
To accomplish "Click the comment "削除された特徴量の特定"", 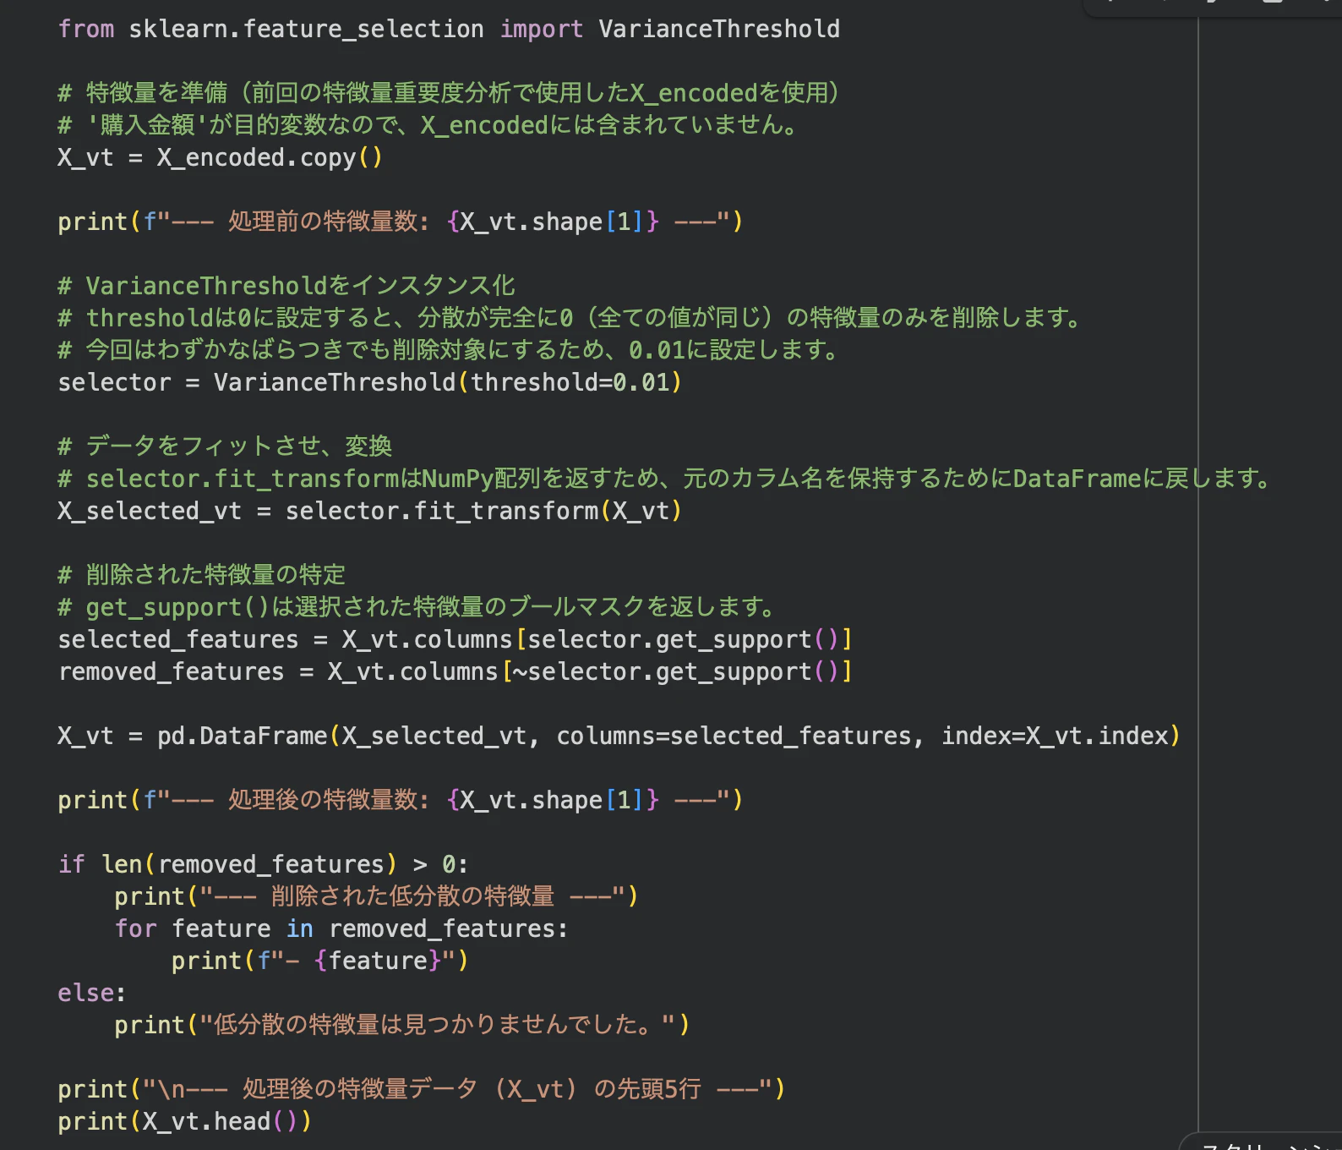I will (x=202, y=575).
